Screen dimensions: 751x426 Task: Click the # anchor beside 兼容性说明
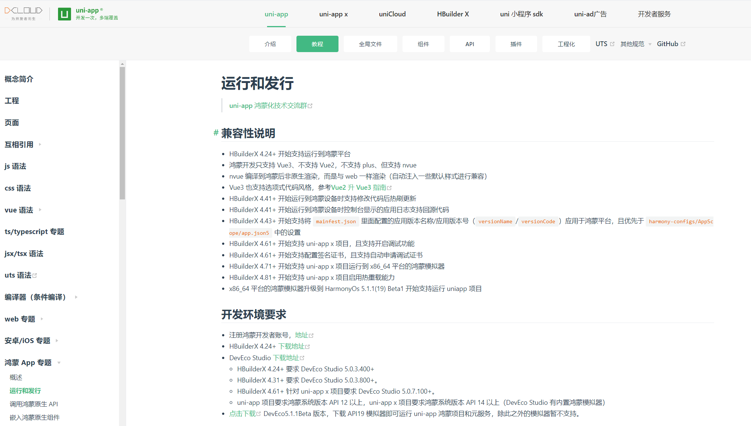216,132
